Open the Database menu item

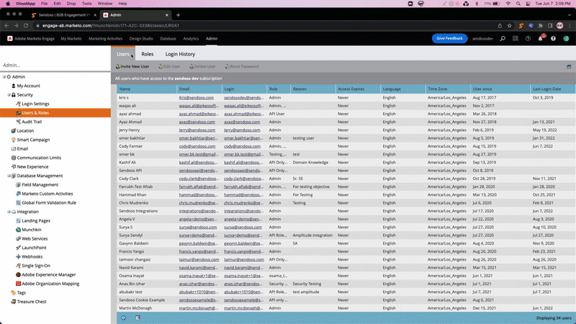coord(168,39)
